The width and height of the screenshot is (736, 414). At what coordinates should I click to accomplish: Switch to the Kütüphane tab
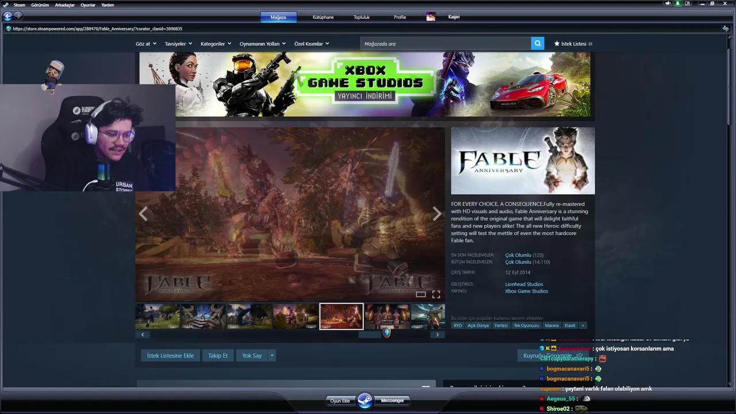[x=323, y=17]
